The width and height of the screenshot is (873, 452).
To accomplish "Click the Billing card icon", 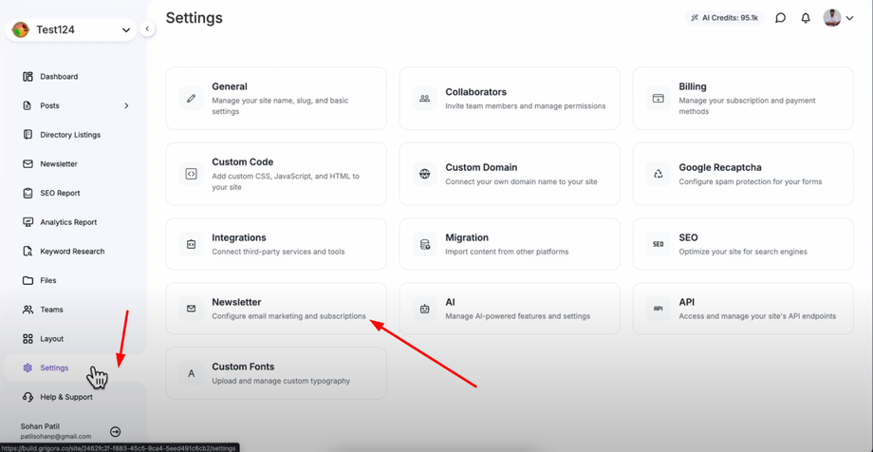I will tap(659, 99).
